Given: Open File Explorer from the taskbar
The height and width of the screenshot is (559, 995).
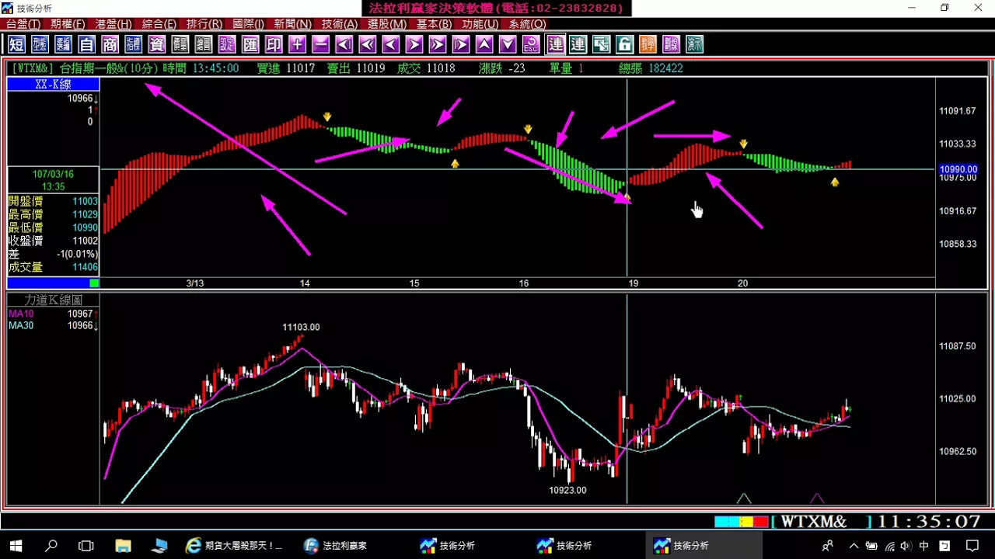Looking at the screenshot, I should [x=123, y=546].
